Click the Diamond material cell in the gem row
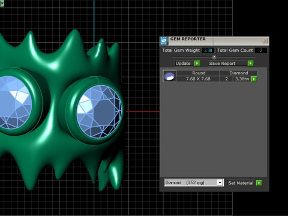Screen dimensions: 288x216 pyautogui.click(x=238, y=73)
